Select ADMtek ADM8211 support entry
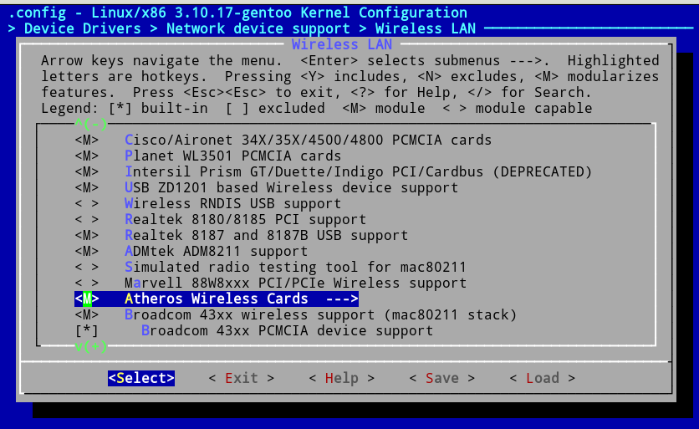The width and height of the screenshot is (699, 429). 217,252
